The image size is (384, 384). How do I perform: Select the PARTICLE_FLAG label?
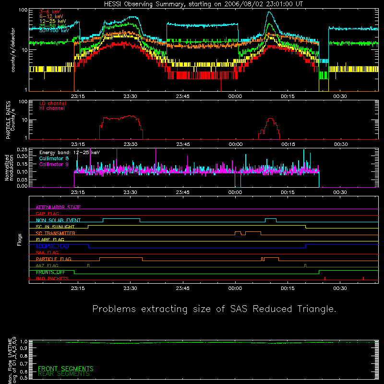(x=54, y=259)
